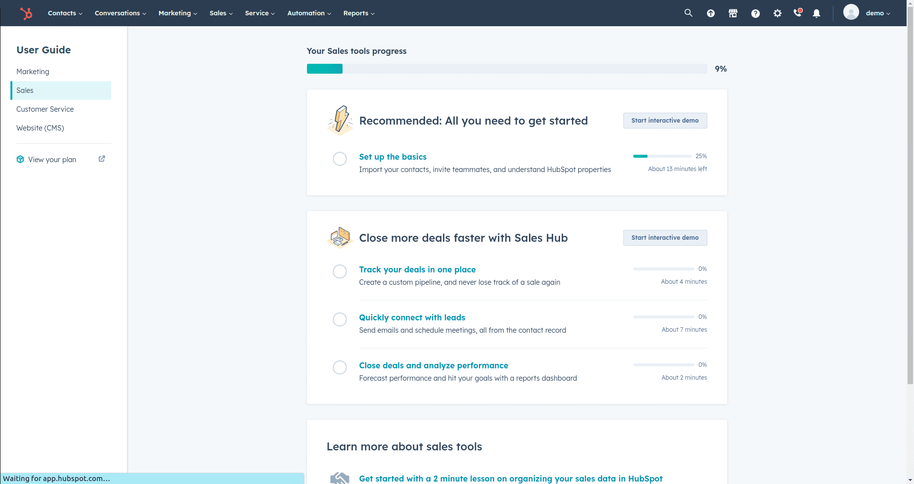
Task: Click the upgrade arrow icon
Action: pyautogui.click(x=711, y=13)
